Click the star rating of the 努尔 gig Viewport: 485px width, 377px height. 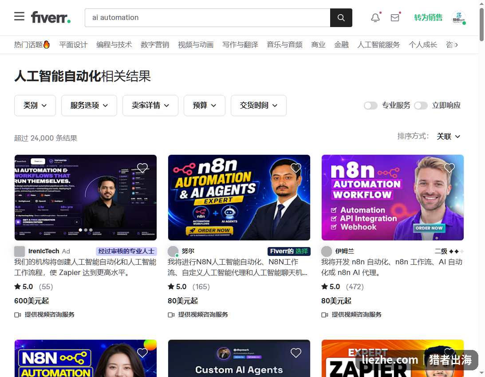point(177,287)
